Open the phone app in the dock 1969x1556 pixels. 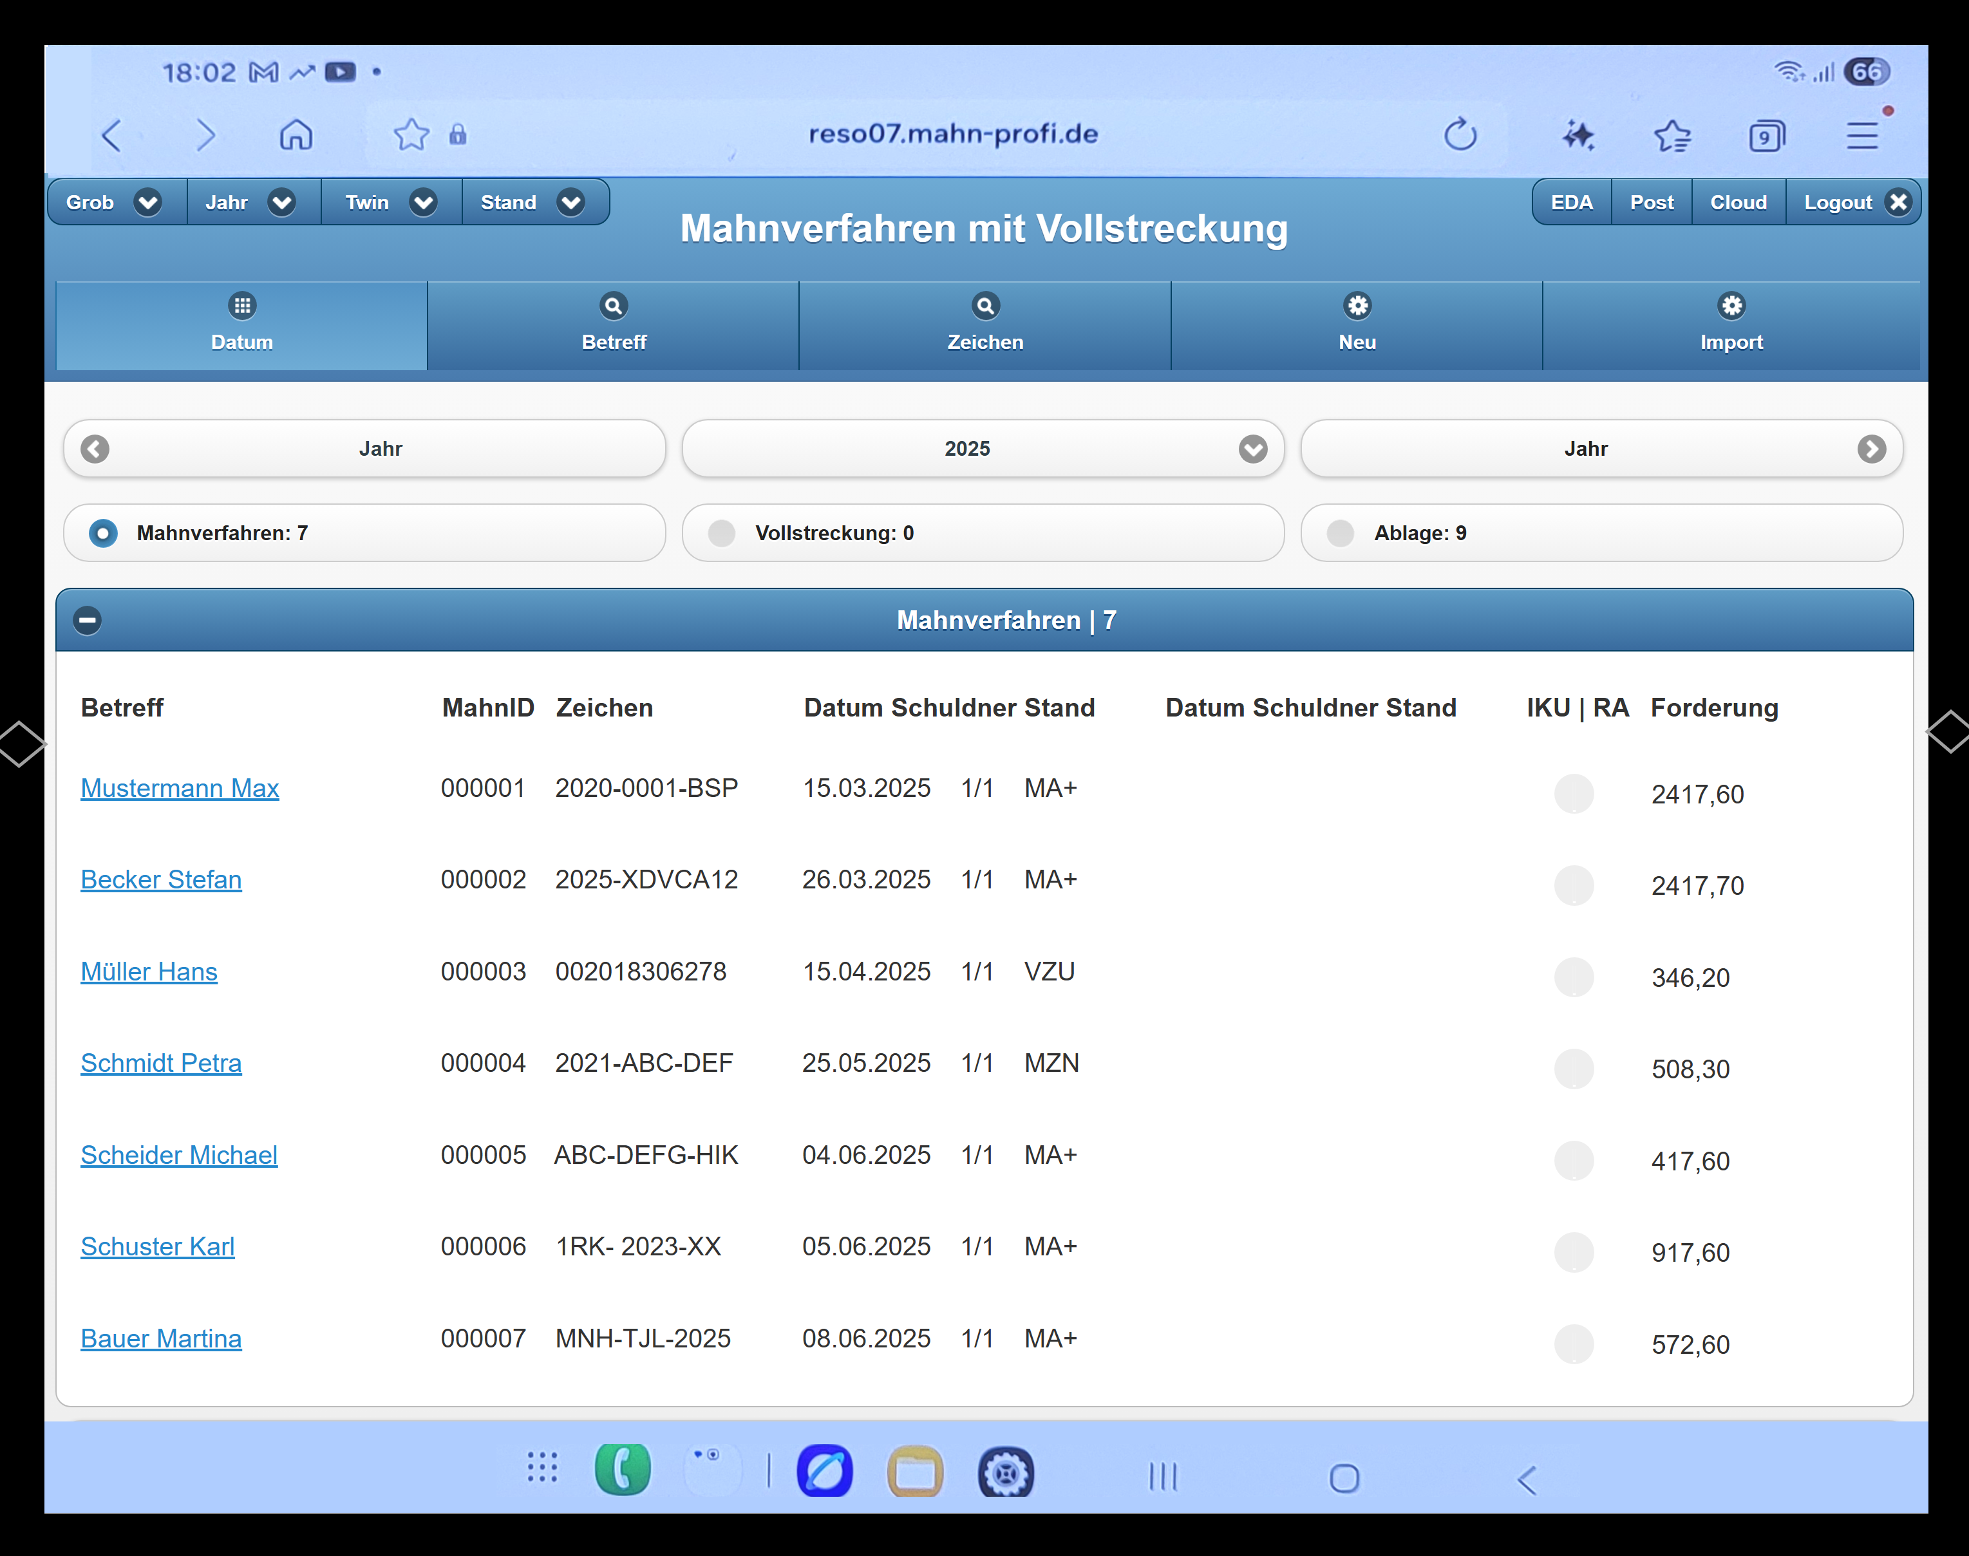click(x=623, y=1470)
